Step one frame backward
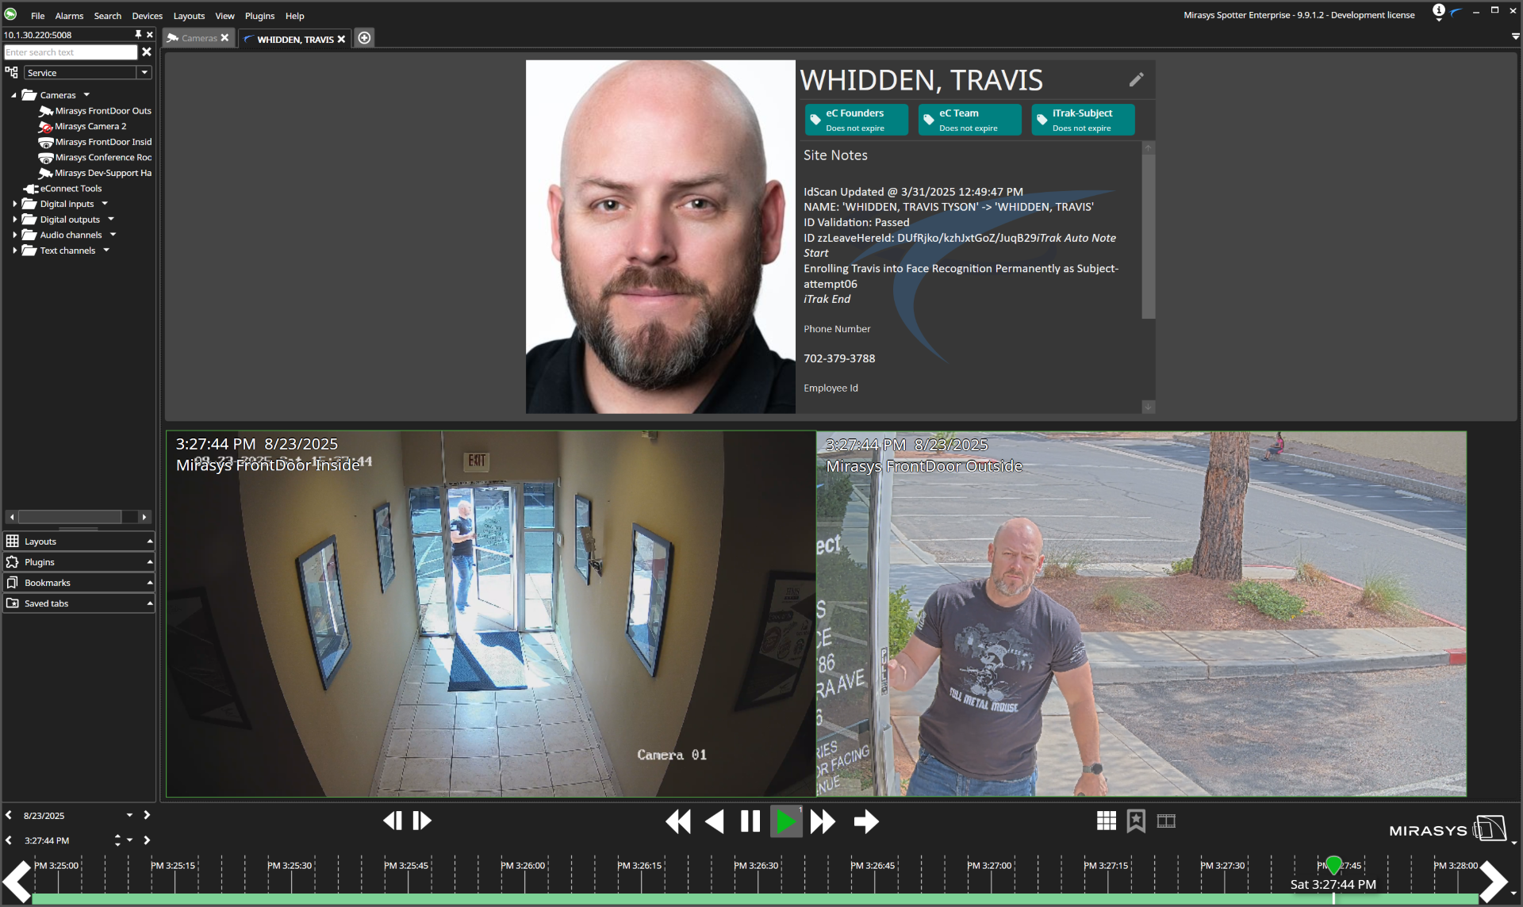Viewport: 1523px width, 907px height. tap(393, 821)
